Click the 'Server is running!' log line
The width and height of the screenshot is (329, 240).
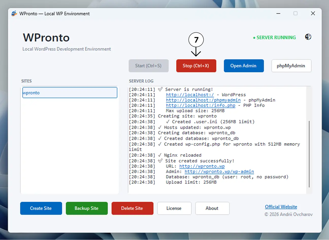[171, 89]
